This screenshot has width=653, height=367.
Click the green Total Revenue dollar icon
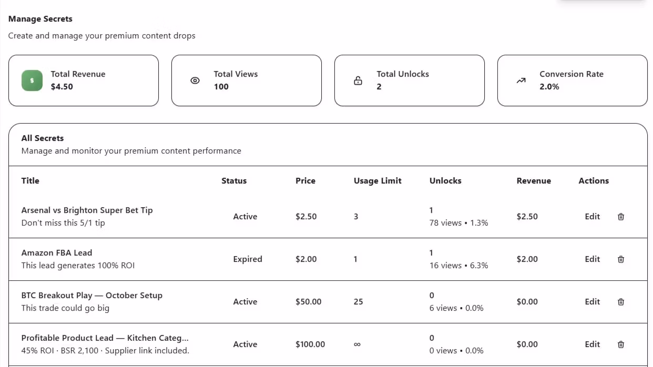(32, 80)
